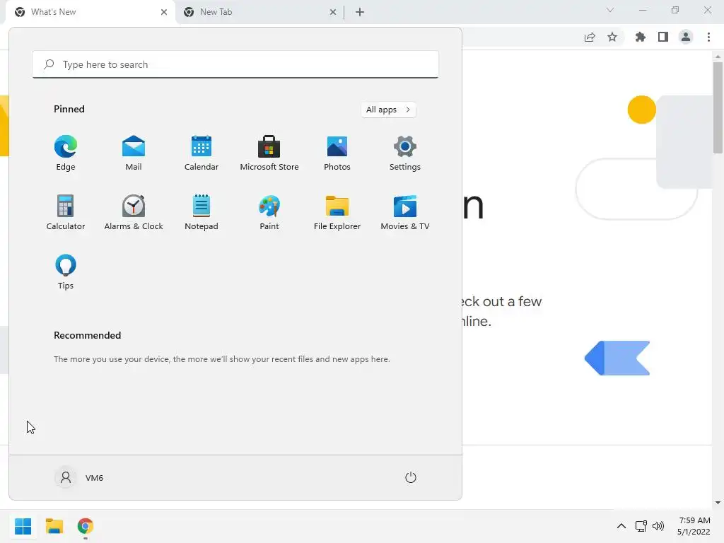Open the clock showing 7:59 AM
The width and height of the screenshot is (724, 543).
(x=694, y=526)
